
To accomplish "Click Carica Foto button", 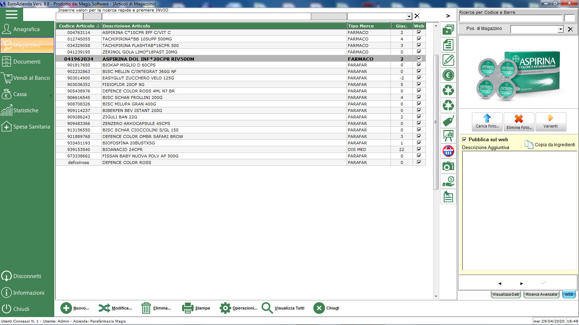I will pos(487,122).
